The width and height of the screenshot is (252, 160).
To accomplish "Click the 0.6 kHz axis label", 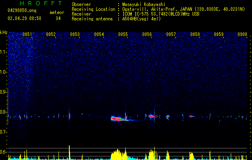I will (4, 152).
